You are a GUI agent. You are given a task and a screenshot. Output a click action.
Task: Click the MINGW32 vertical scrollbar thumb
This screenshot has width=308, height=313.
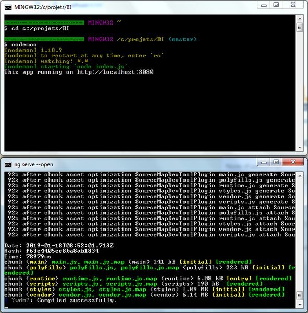(x=300, y=27)
